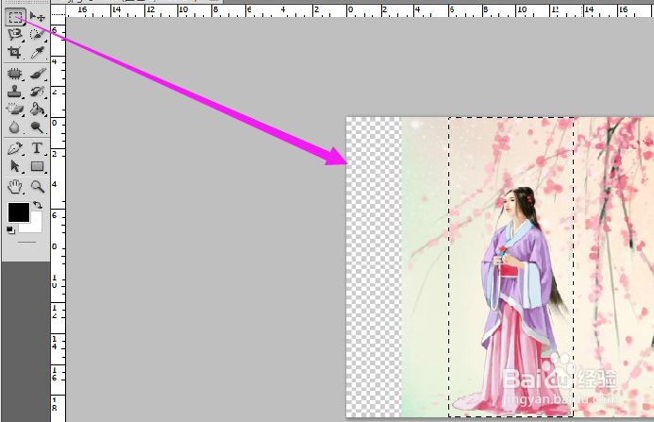Select the Paint Bucket tool
Viewport: 654px width, 422px height.
38,109
